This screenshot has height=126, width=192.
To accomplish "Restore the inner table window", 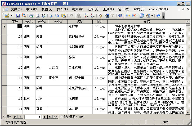I will [183, 9].
